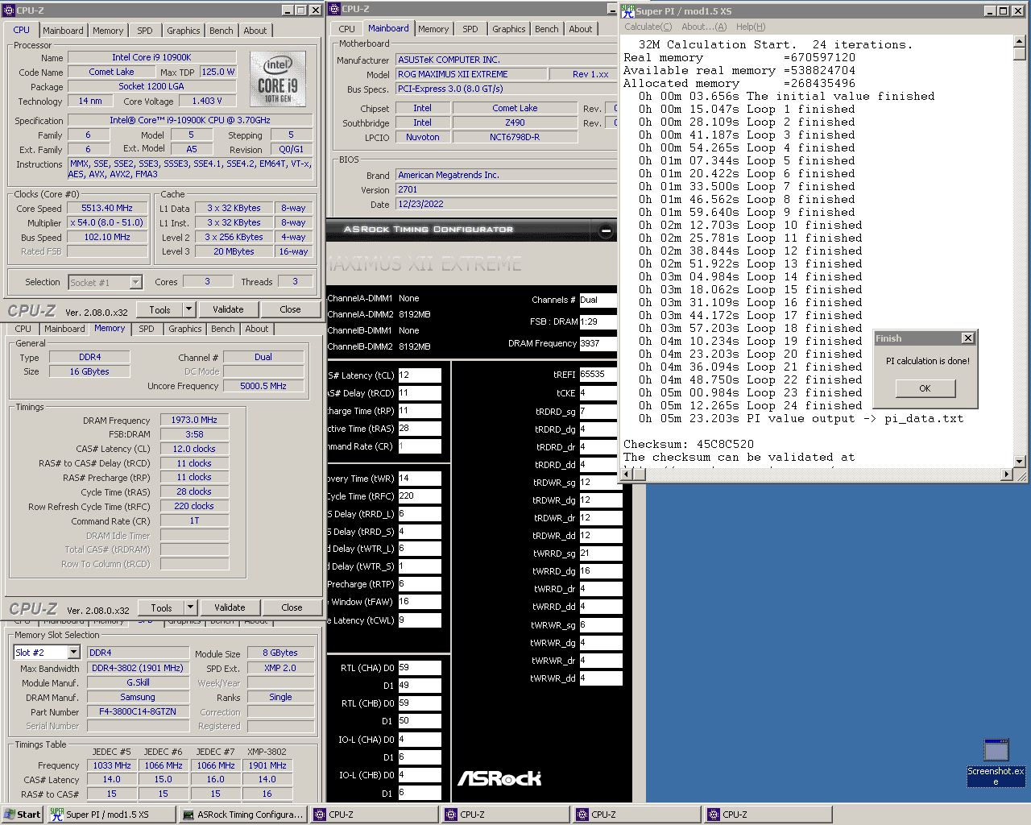Click the Super PI title bar icon
This screenshot has height=825, width=1031.
[627, 10]
